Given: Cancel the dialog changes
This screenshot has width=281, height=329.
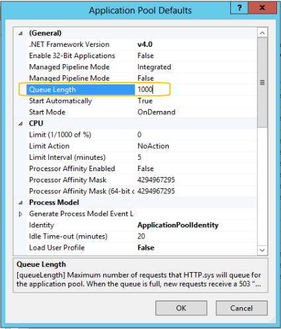Looking at the screenshot, I should (241, 308).
